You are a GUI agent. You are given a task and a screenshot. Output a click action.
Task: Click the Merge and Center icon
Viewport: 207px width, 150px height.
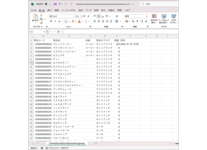pos(117,21)
